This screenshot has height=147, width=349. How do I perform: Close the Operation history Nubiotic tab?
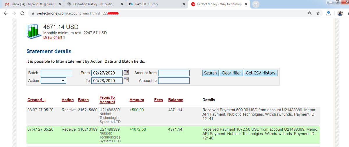pyautogui.click(x=122, y=4)
